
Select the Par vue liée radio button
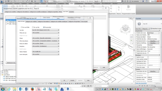click(33, 27)
